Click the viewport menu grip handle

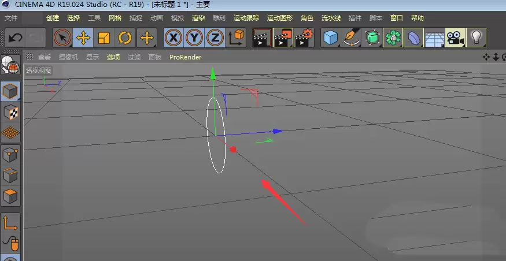coord(29,57)
